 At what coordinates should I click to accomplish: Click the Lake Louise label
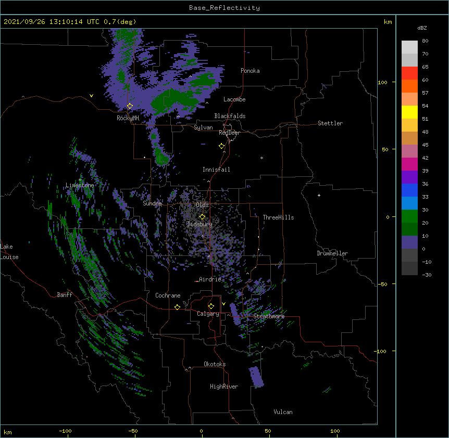coord(9,252)
